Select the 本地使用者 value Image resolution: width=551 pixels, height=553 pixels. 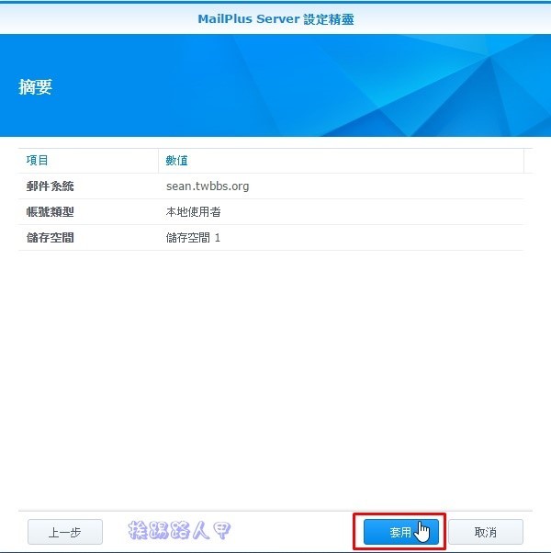(x=193, y=211)
